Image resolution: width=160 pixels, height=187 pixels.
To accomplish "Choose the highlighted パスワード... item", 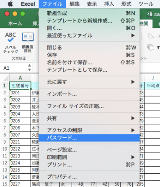I will pyautogui.click(x=89, y=138).
